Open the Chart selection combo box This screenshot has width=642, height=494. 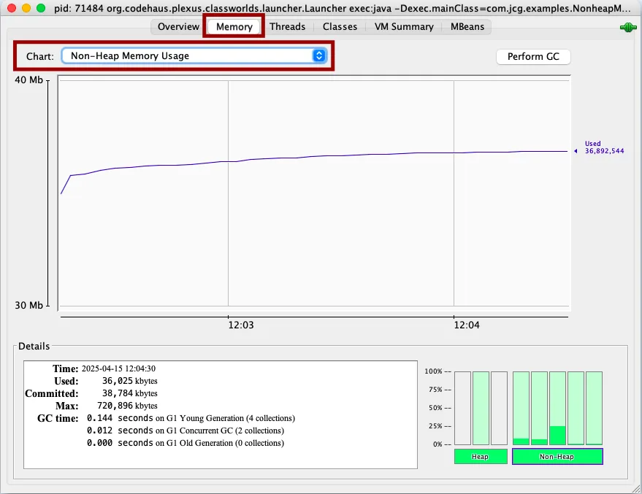tap(194, 55)
